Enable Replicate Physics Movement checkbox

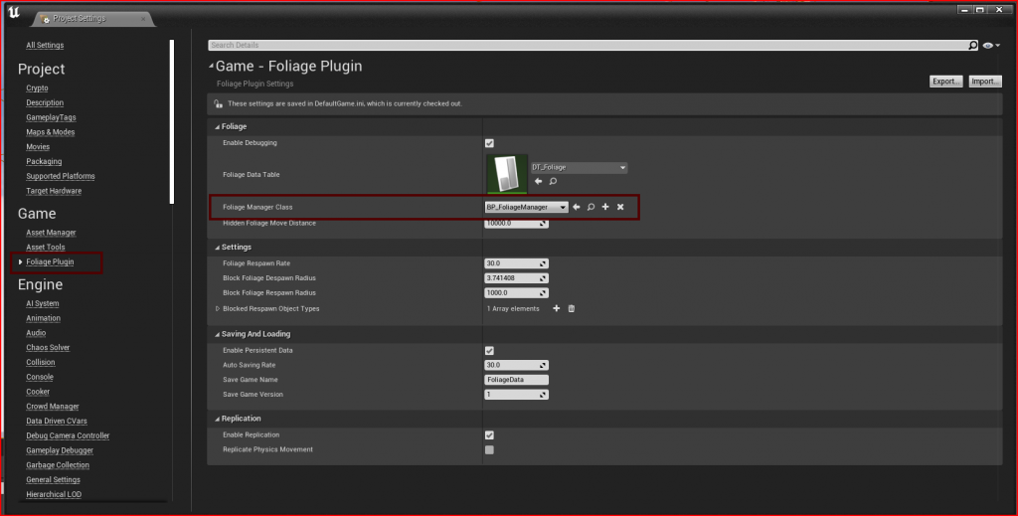click(489, 450)
